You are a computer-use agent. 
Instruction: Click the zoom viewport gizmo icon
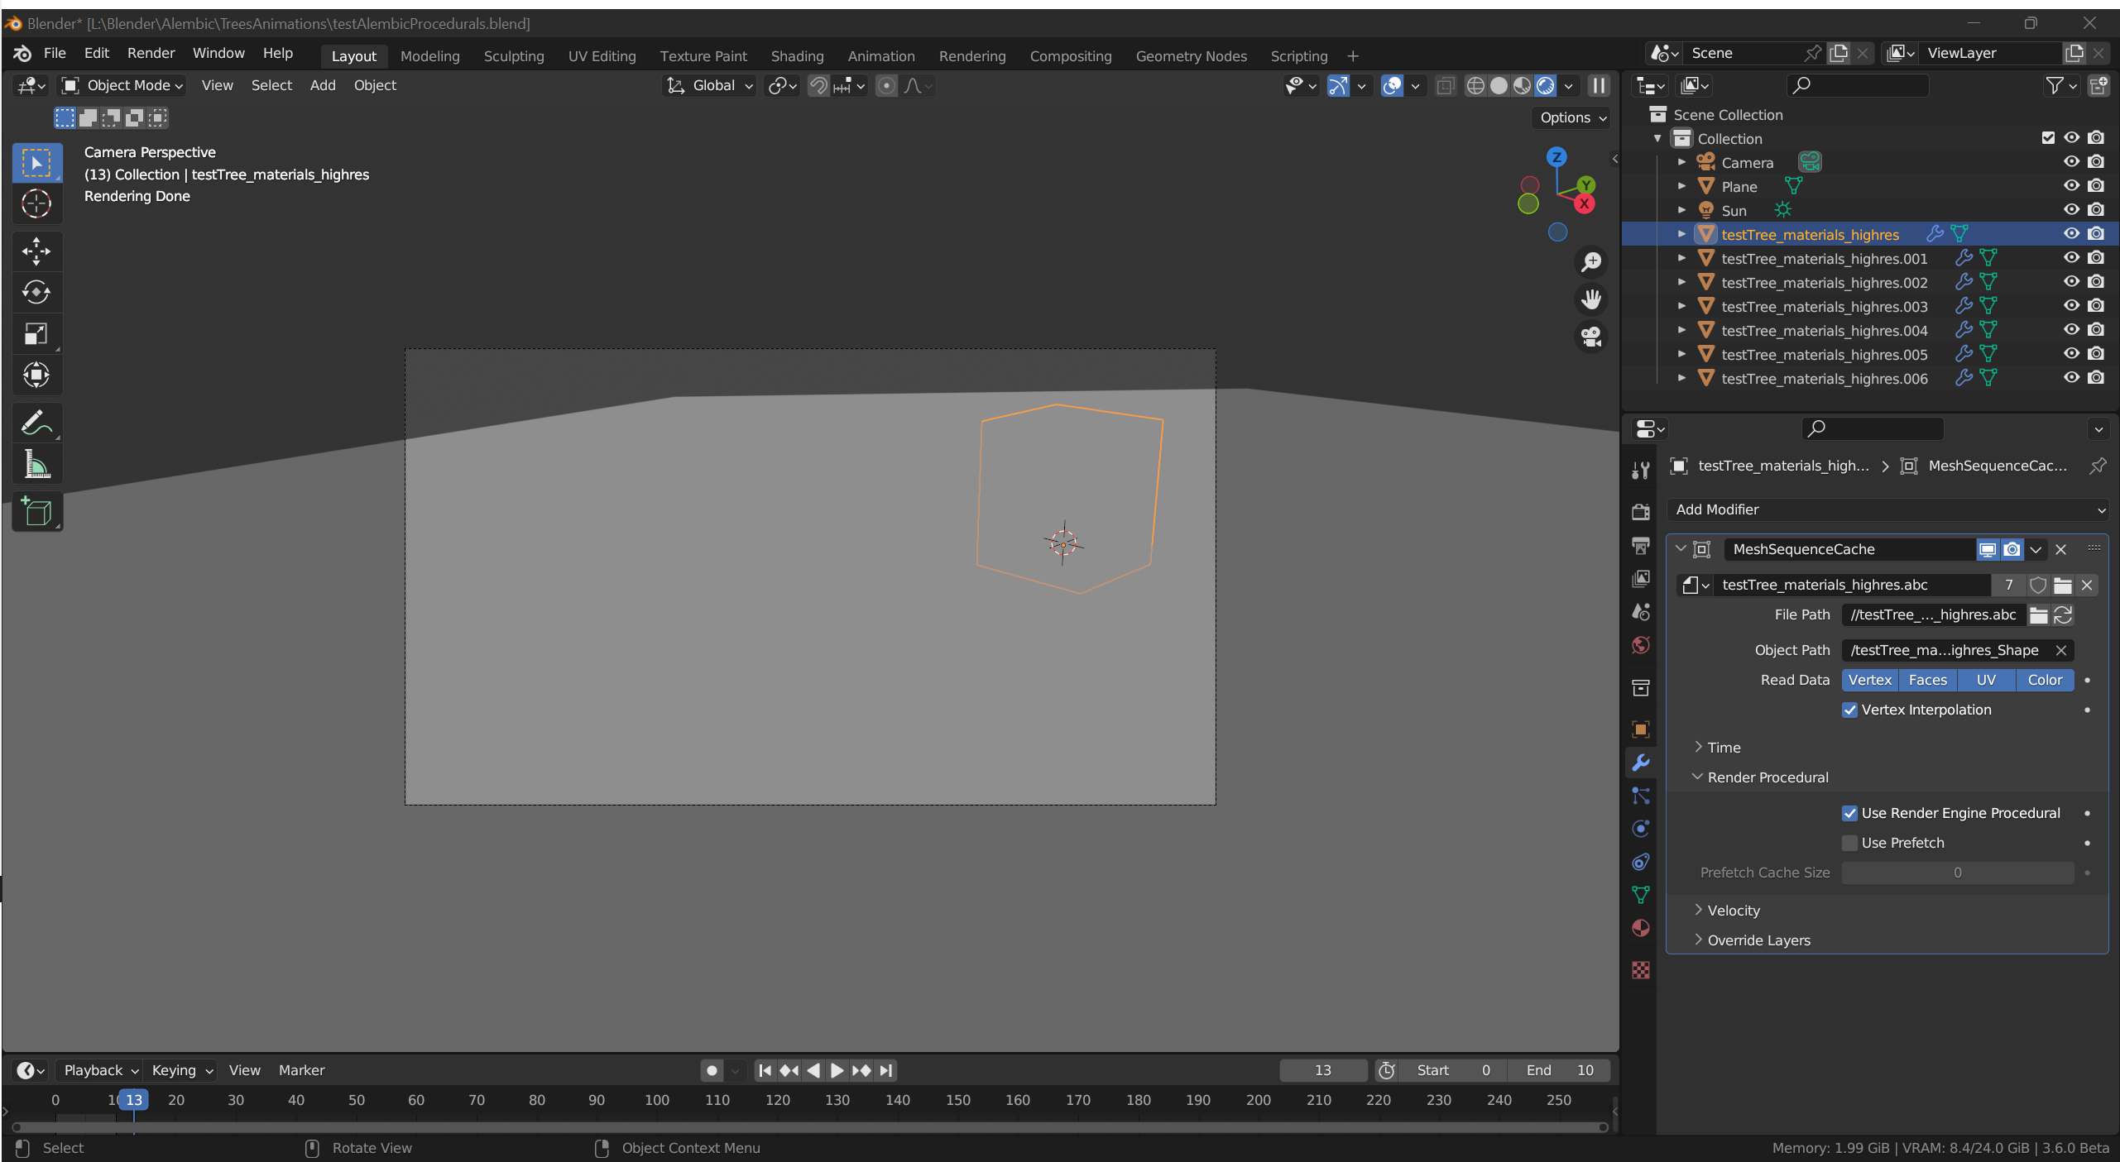1590,262
